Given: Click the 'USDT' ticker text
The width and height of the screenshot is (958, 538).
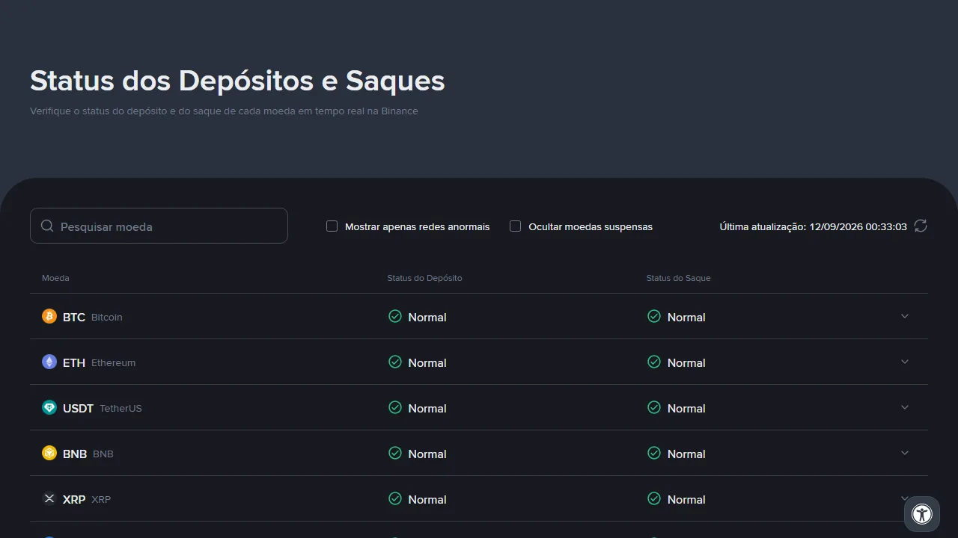Looking at the screenshot, I should (x=78, y=408).
